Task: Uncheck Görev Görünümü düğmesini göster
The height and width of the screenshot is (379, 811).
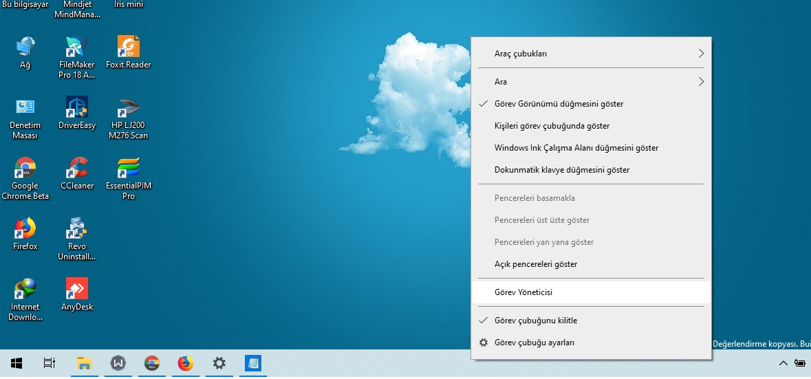Action: [x=591, y=104]
